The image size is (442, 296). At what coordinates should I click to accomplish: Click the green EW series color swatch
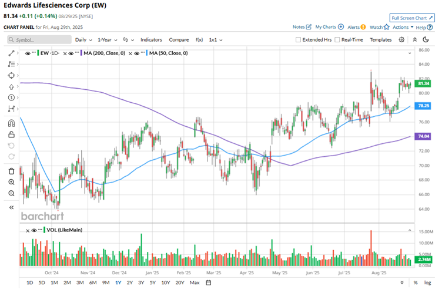pyautogui.click(x=38, y=53)
